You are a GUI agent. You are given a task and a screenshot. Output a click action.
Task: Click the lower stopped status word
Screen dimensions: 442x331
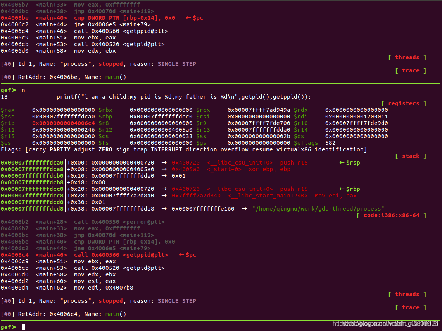click(110, 301)
